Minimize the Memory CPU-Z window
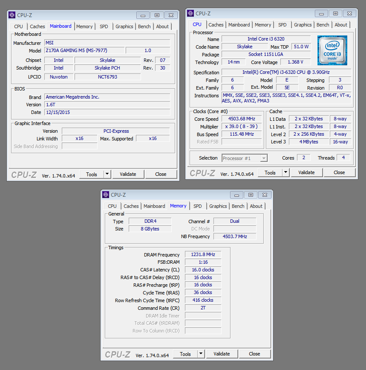 [237, 195]
